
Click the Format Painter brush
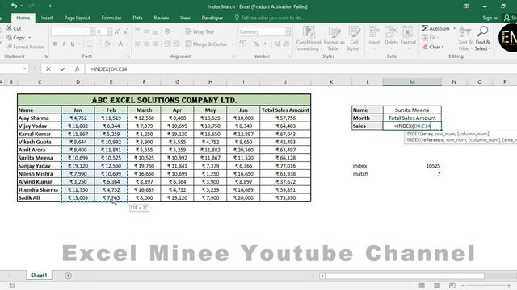9,47
